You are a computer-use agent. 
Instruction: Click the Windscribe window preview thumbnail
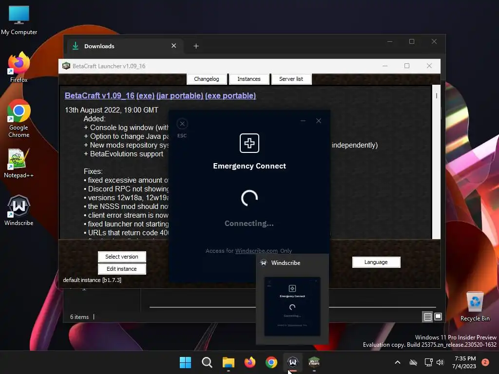tap(292, 306)
